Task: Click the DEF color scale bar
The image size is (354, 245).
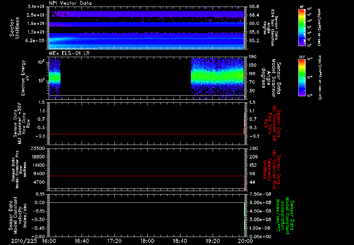Action: coord(301,77)
